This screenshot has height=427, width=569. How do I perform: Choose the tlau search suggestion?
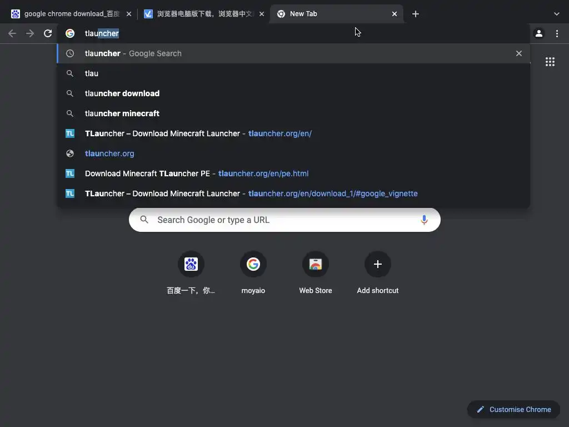pyautogui.click(x=293, y=73)
